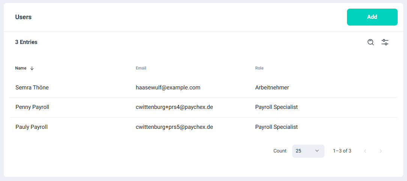
Task: Open the filter settings sliders icon
Action: click(385, 42)
